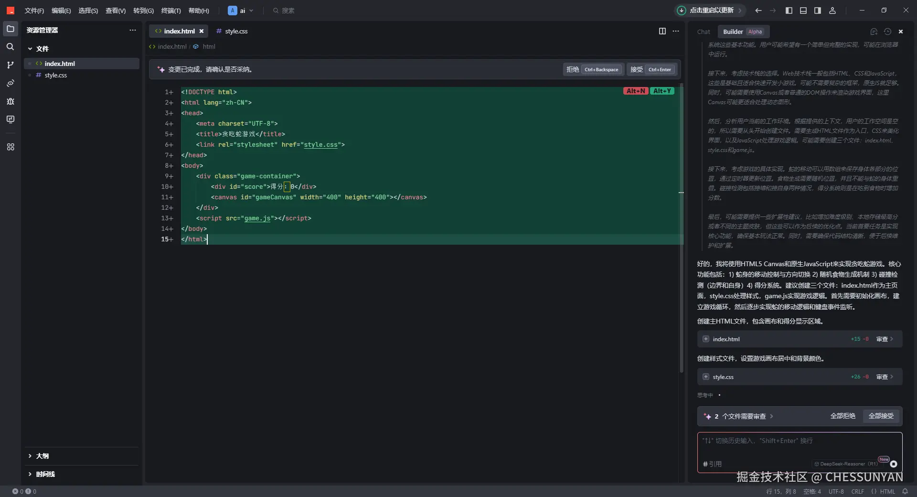Reject the change with 拒绝 button
This screenshot has width=917, height=497.
point(593,69)
